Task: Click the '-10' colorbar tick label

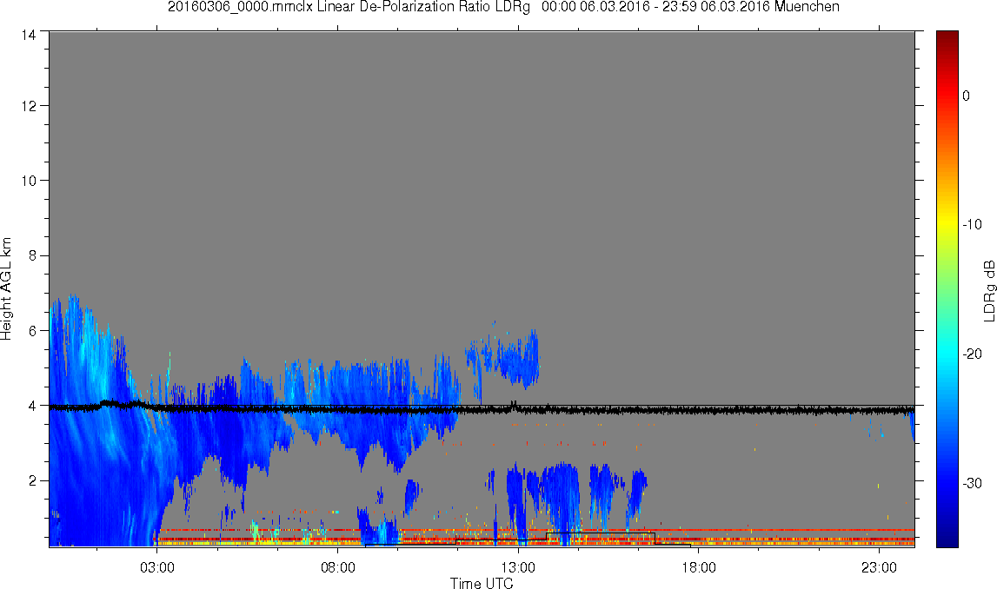Action: click(x=972, y=224)
